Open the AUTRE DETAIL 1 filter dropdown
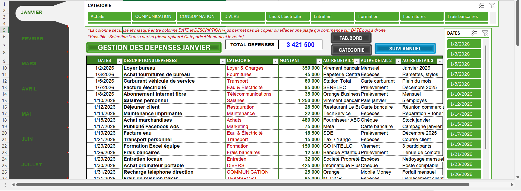The height and width of the screenshot is (191, 521). pyautogui.click(x=357, y=61)
